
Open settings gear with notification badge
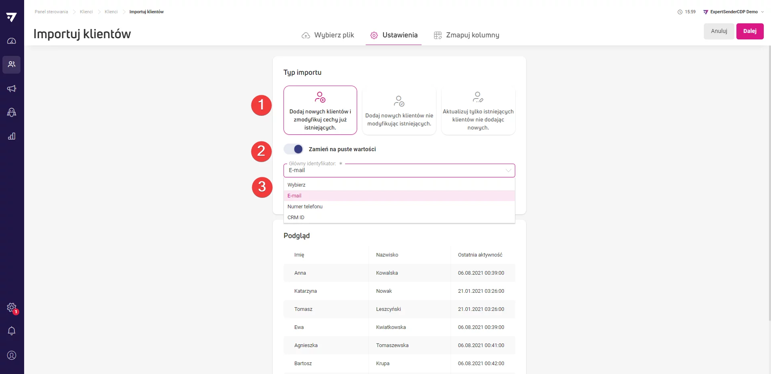tap(12, 308)
